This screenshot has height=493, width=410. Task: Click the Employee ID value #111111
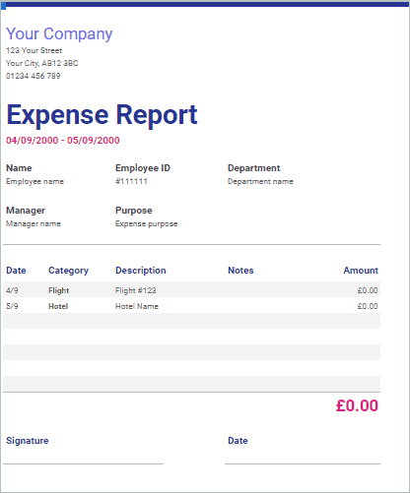[x=131, y=181]
